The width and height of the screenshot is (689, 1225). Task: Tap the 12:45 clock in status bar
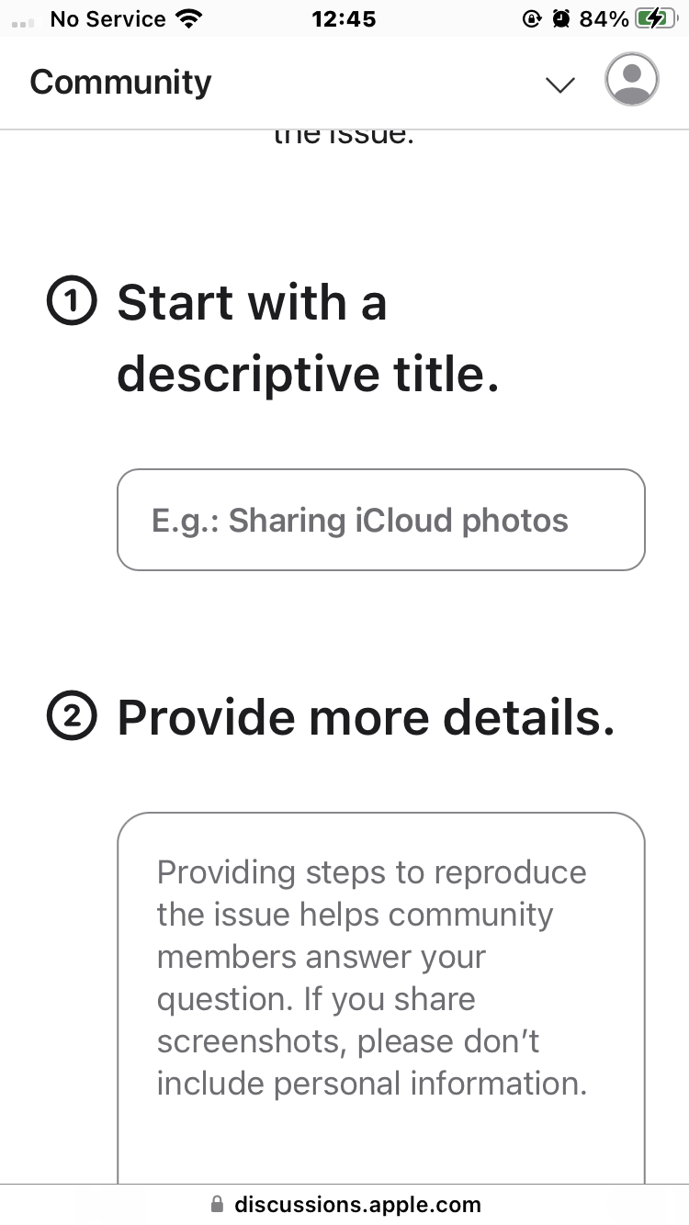click(344, 18)
